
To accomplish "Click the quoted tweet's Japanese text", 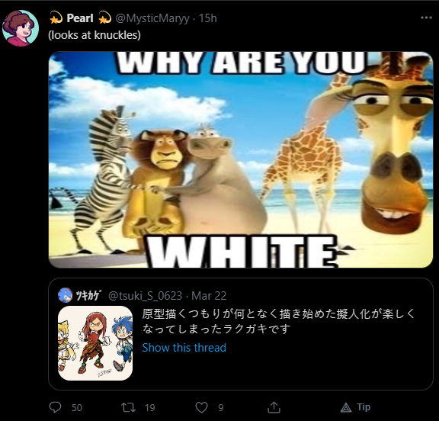I will 278,321.
